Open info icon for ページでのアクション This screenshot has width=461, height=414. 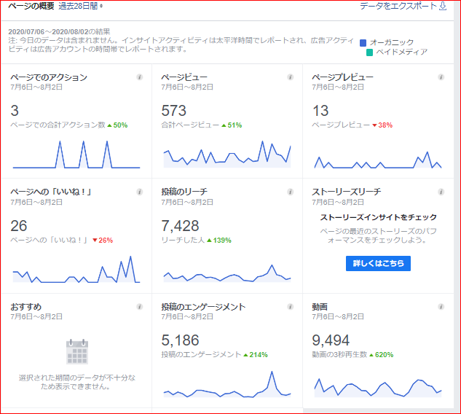point(140,77)
